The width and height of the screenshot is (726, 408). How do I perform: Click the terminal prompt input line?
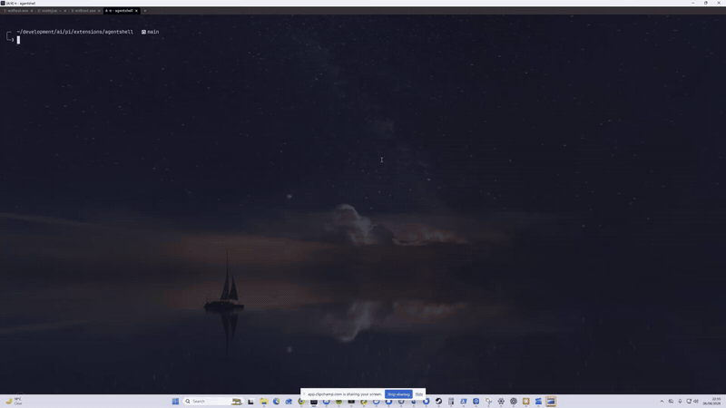18,40
